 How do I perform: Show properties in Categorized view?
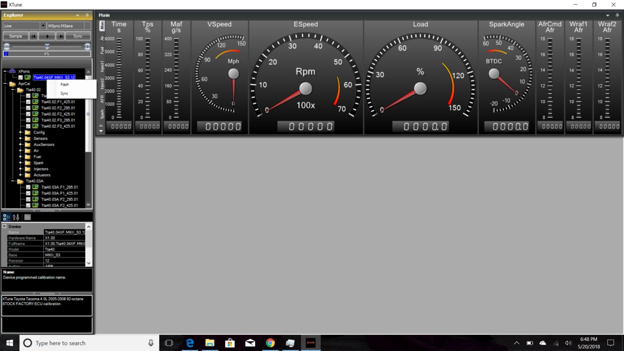click(x=6, y=217)
